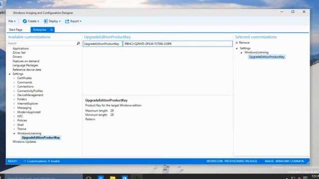Collapse the WindowsLicensing node in Available customizations
The height and width of the screenshot is (179, 319).
[x=14, y=134]
